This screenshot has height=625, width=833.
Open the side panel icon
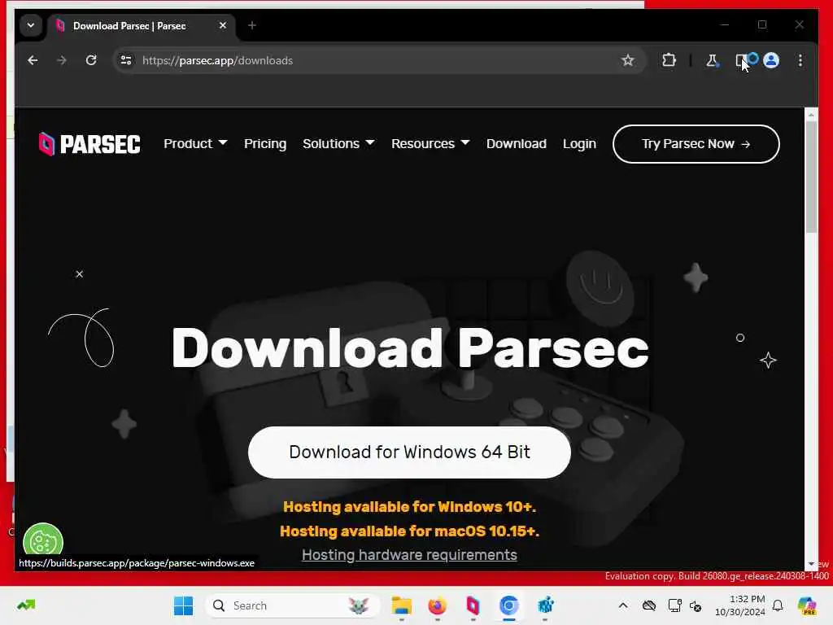740,60
